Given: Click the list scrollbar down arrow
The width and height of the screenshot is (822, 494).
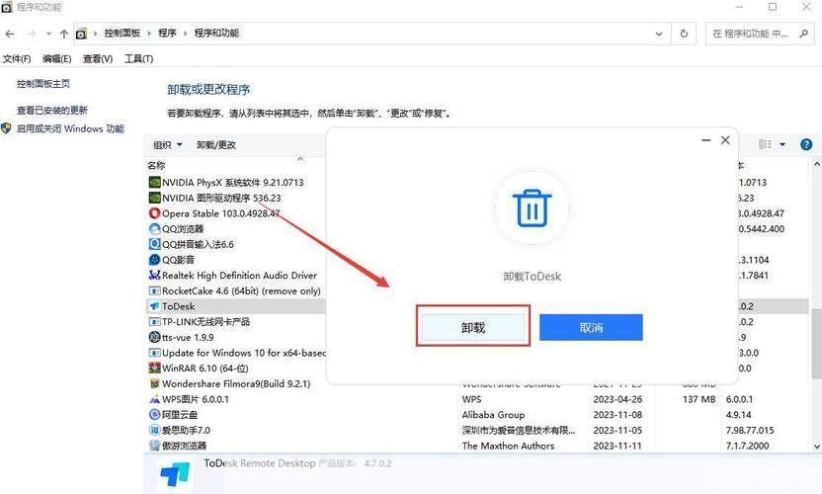Looking at the screenshot, I should click(x=816, y=447).
